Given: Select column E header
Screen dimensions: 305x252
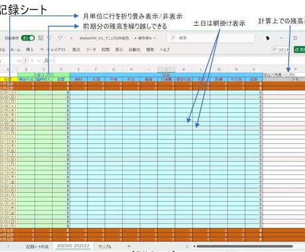Looking at the screenshot, I should pyautogui.click(x=78, y=70).
